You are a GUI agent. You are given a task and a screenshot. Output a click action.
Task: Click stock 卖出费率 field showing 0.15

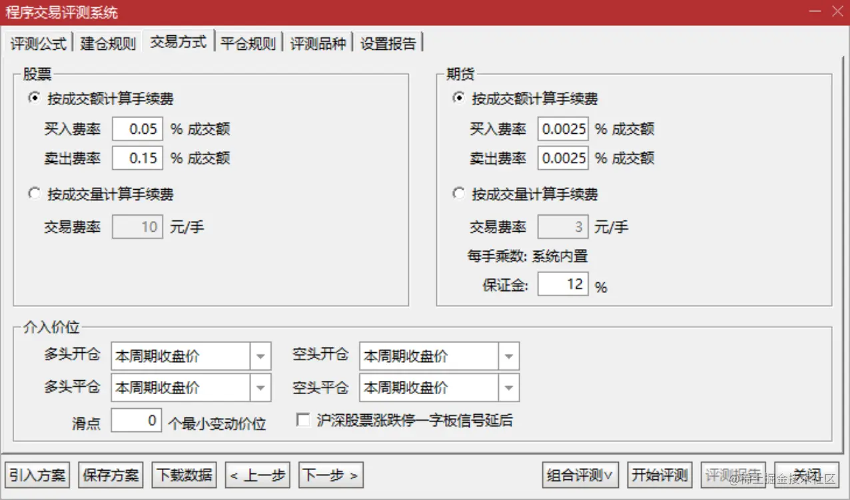pos(137,158)
